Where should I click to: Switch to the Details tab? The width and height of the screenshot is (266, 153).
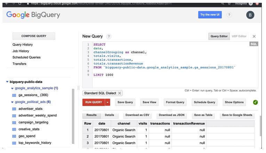(109, 115)
